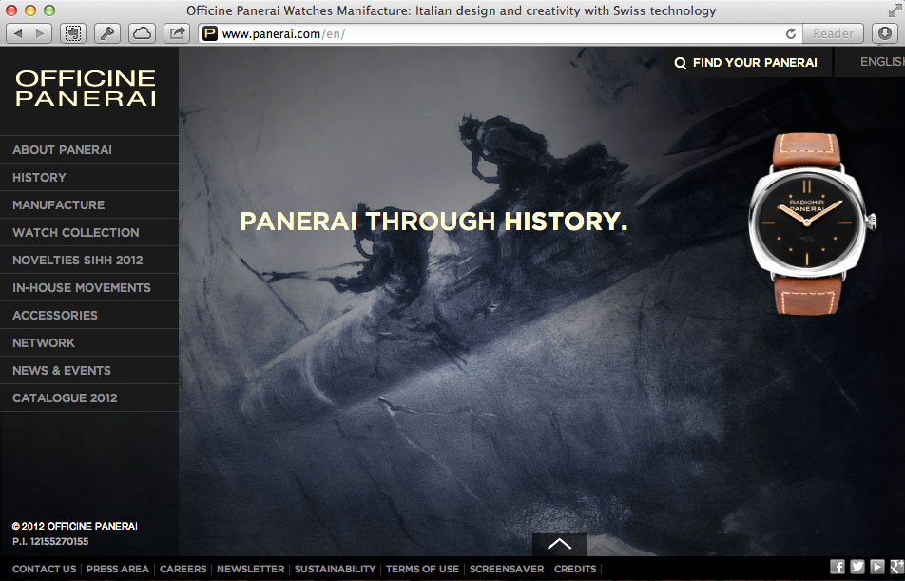Screen dimensions: 905x581
Task: Click the Panerai favicon in address bar
Action: coord(210,33)
